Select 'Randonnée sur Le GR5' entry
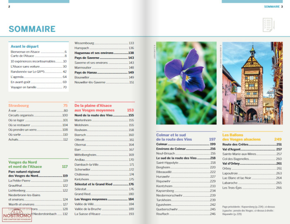Viewport: 290px width, 224px height. 39,72
